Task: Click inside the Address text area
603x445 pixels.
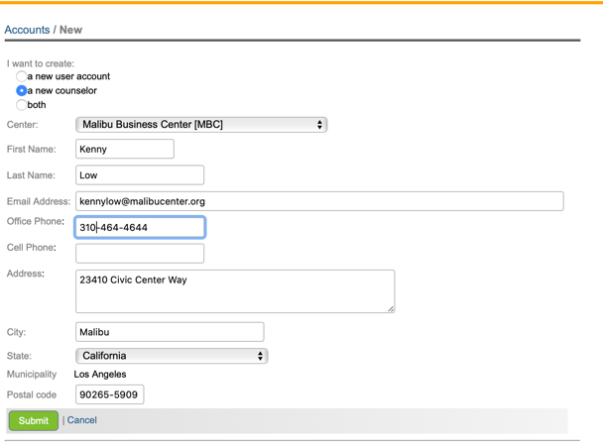Action: point(234,291)
